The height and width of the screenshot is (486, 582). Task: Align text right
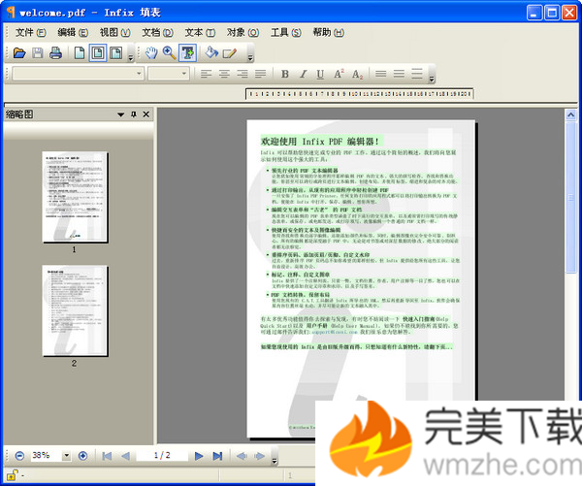pyautogui.click(x=242, y=74)
